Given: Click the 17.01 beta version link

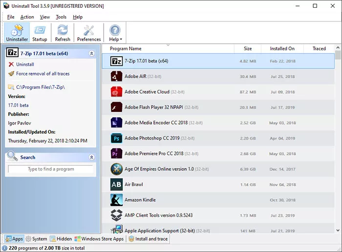Looking at the screenshot, I should pos(19,105).
